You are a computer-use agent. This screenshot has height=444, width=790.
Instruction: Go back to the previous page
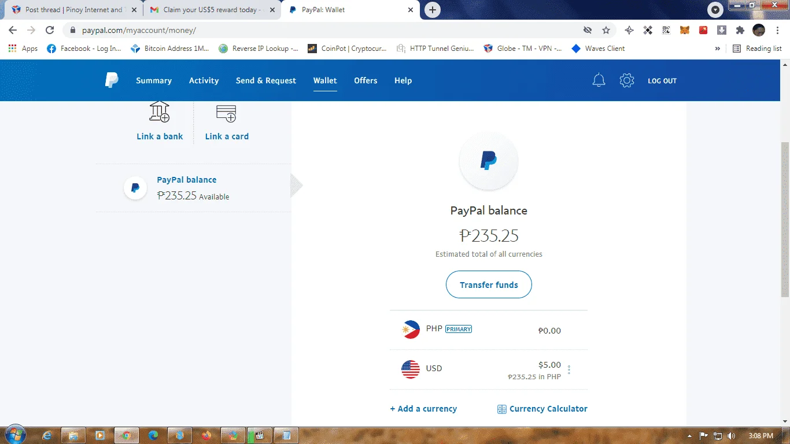(13, 30)
